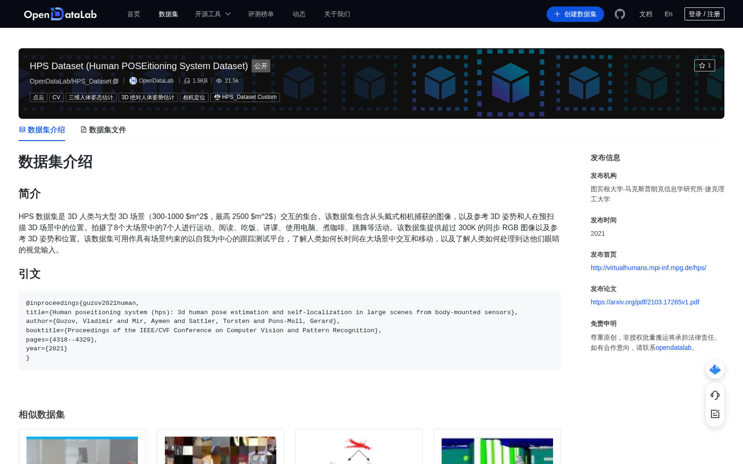This screenshot has height=464, width=743.
Task: Expand the 开源工具 dropdown menu
Action: pyautogui.click(x=213, y=14)
